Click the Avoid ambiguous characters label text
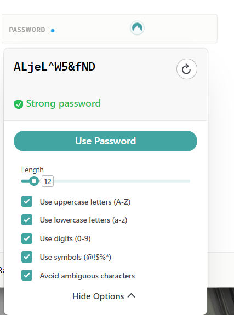 (87, 276)
